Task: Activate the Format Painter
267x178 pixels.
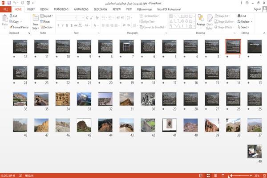Action: pos(19,27)
